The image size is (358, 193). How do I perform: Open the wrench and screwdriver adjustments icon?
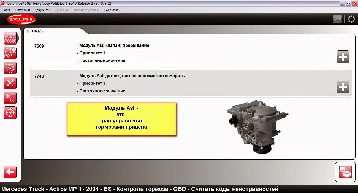pyautogui.click(x=10, y=83)
